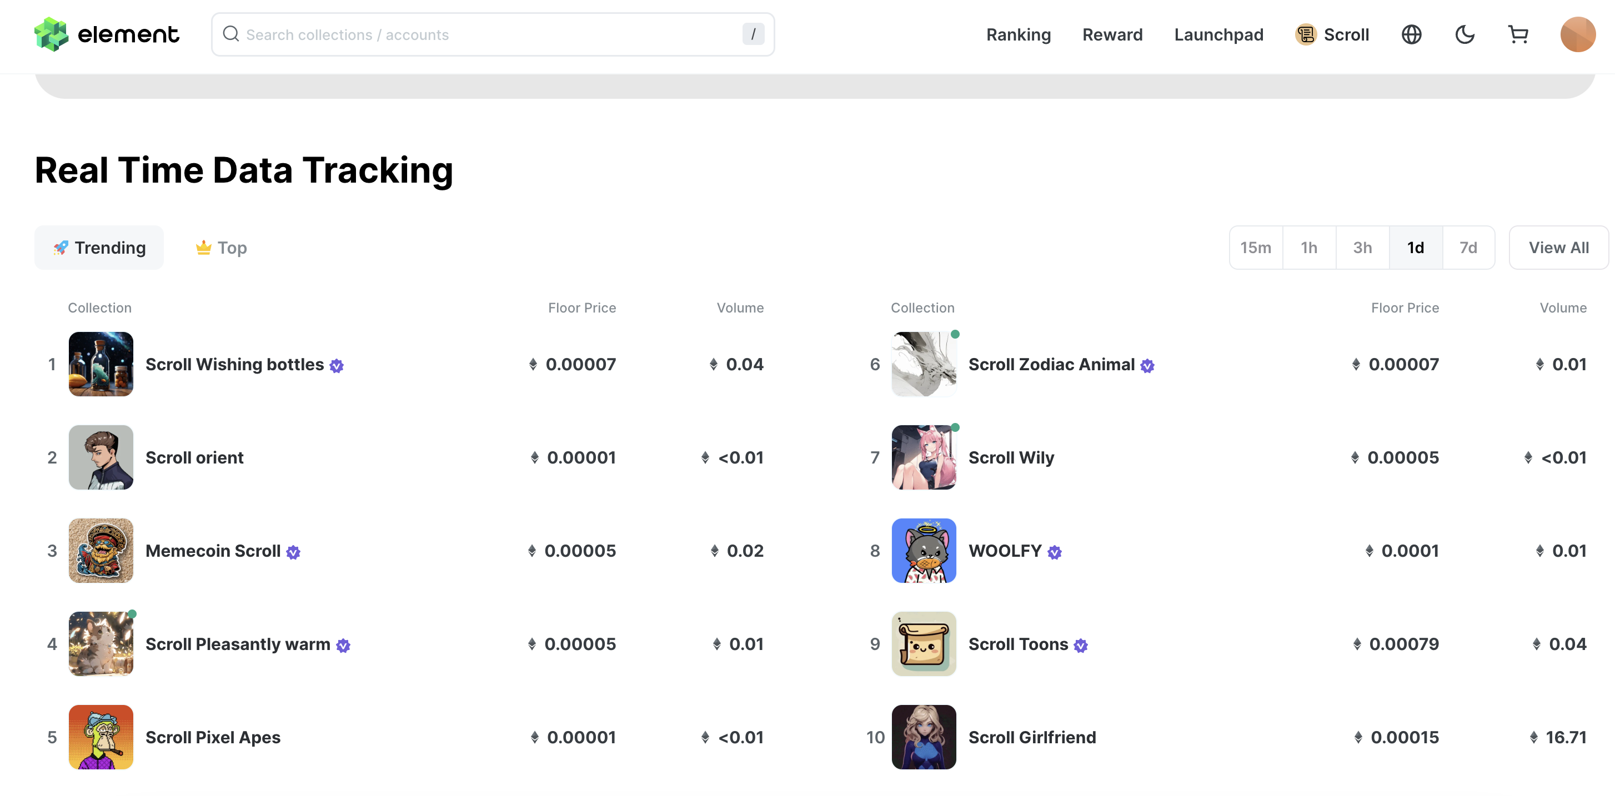Click verified badge beside Scroll Pleasantly warm

(343, 646)
